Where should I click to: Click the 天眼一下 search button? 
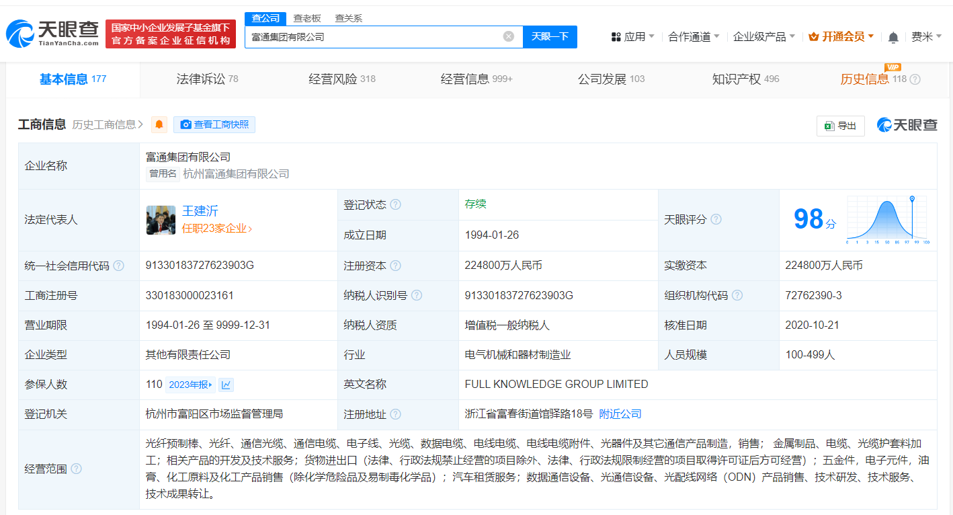point(550,36)
